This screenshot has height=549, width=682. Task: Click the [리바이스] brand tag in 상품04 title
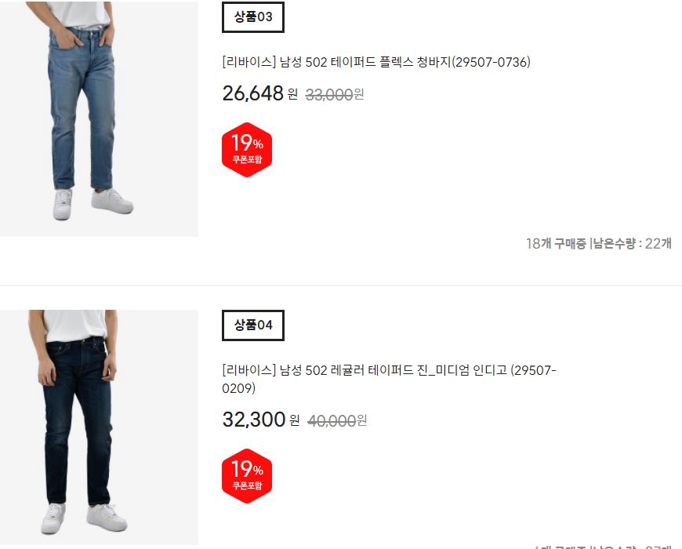coord(248,370)
